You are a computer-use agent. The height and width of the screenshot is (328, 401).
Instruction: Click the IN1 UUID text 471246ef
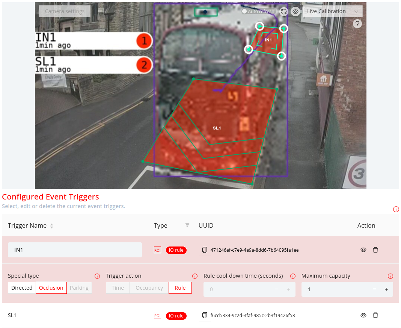(255, 250)
